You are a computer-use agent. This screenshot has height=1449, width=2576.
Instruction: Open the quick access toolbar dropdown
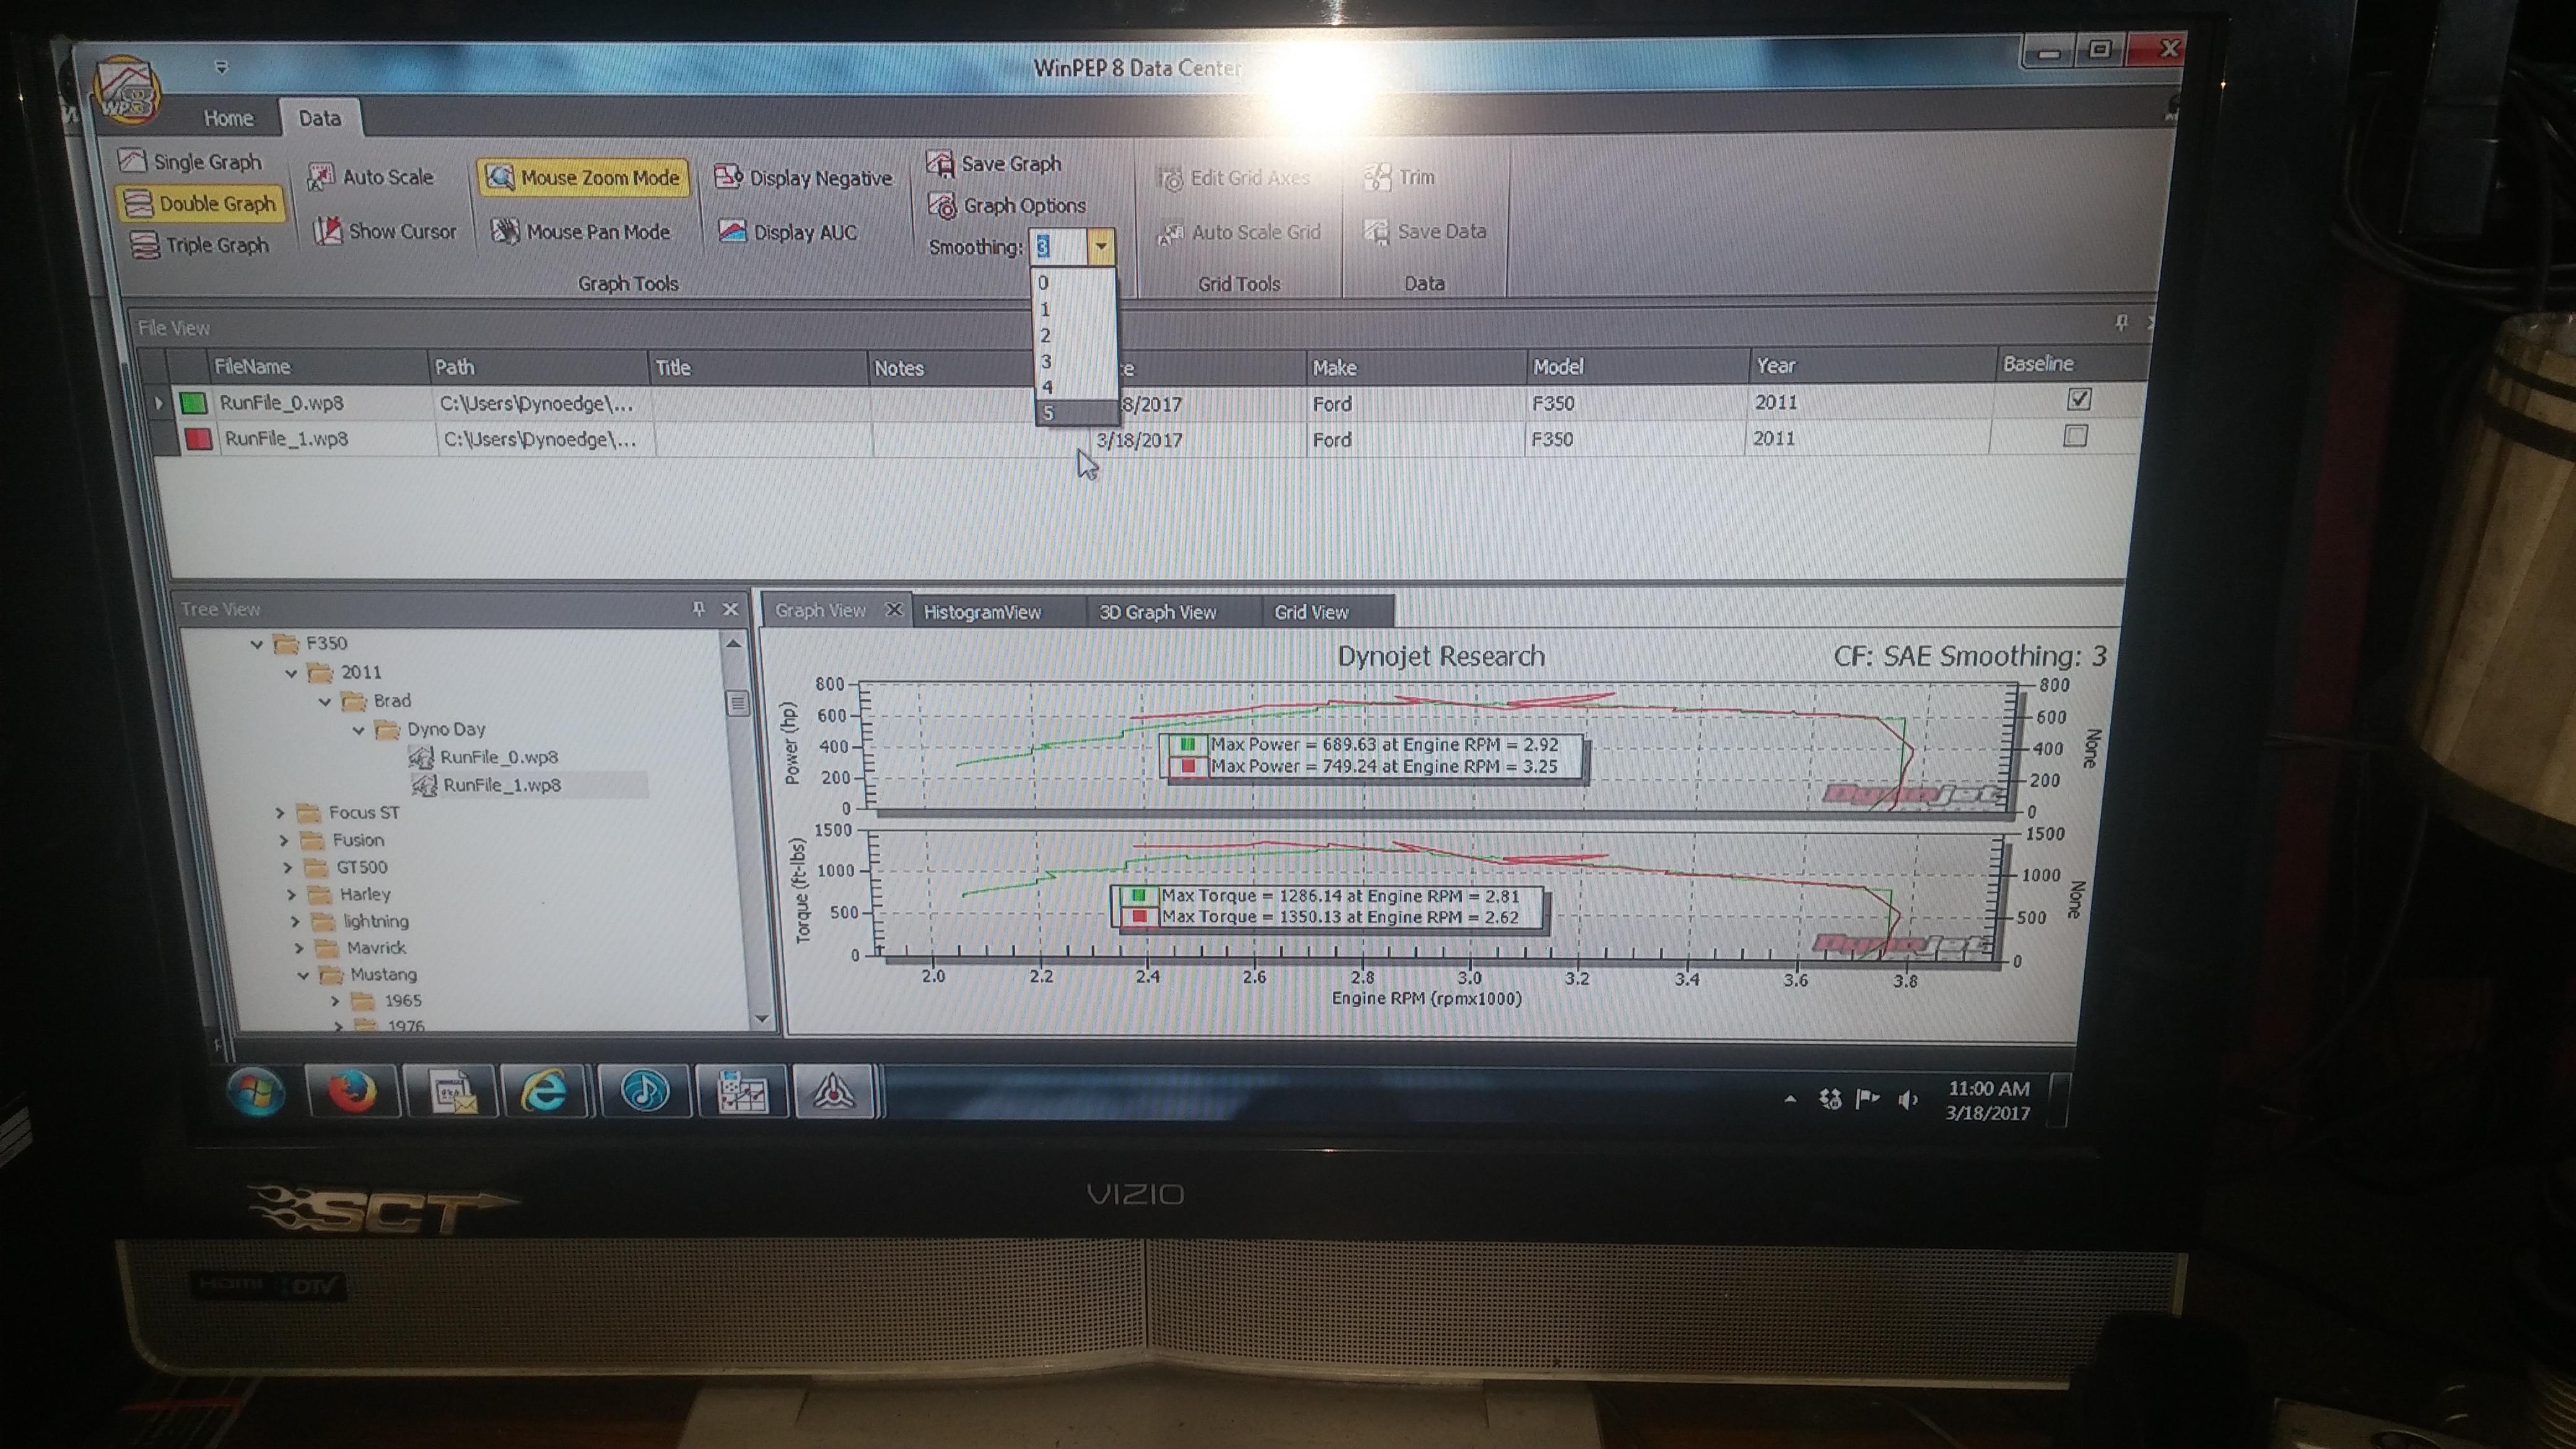click(x=222, y=67)
